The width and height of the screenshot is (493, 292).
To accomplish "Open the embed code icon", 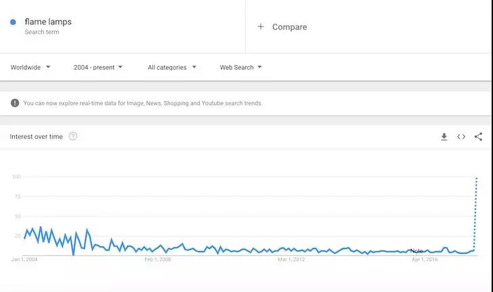I will click(x=461, y=137).
